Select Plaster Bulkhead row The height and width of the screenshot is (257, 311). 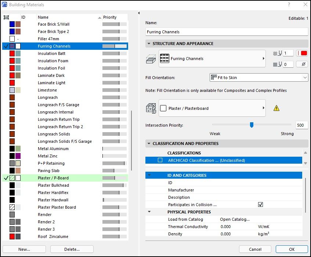[x=65, y=185]
